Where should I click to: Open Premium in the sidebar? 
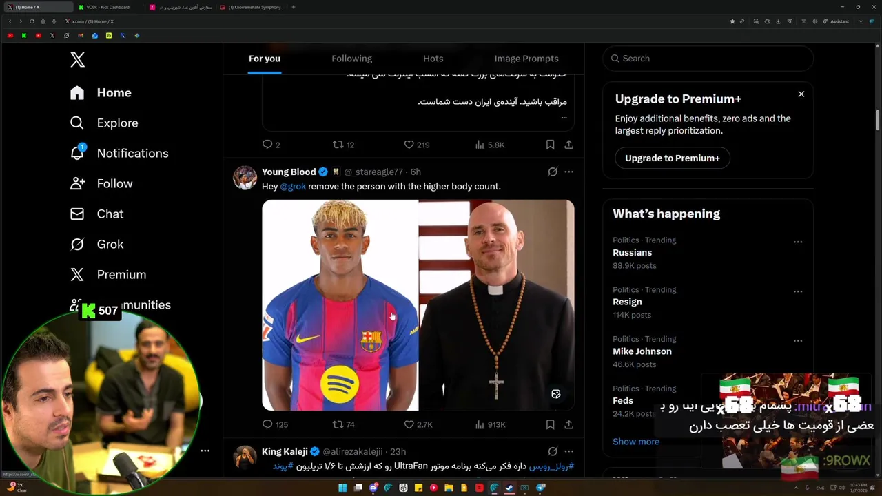click(x=108, y=274)
